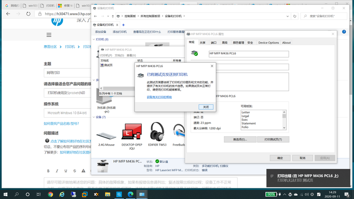Add a new Explorer tab with plus icon

pos(123,25)
